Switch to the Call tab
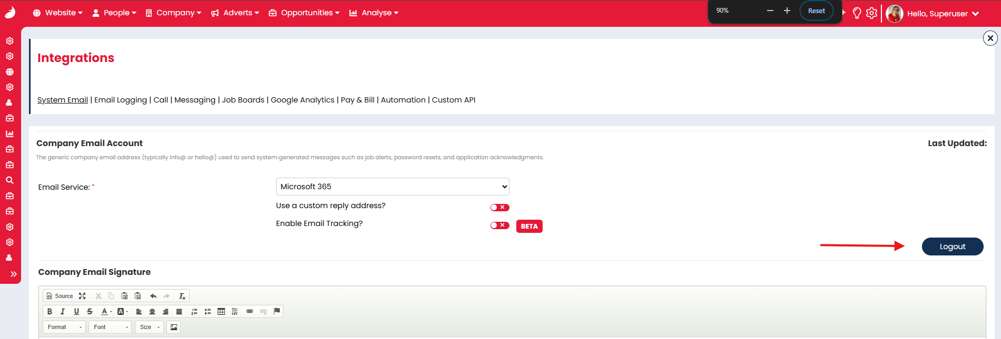This screenshot has width=1001, height=339. tap(161, 100)
